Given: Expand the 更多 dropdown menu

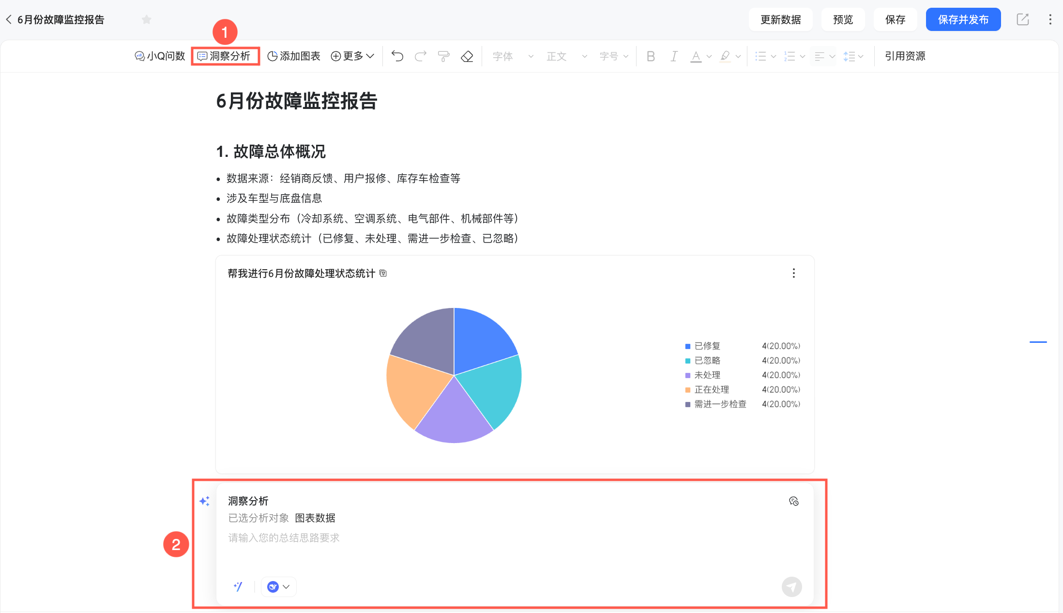Looking at the screenshot, I should coord(352,56).
